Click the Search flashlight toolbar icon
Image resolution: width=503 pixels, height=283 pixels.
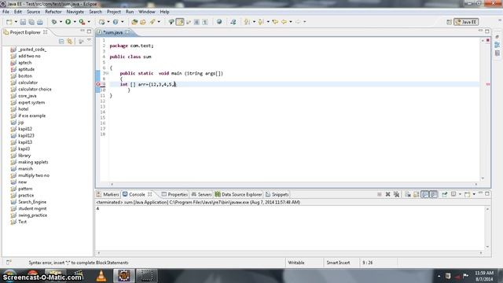pos(152,22)
